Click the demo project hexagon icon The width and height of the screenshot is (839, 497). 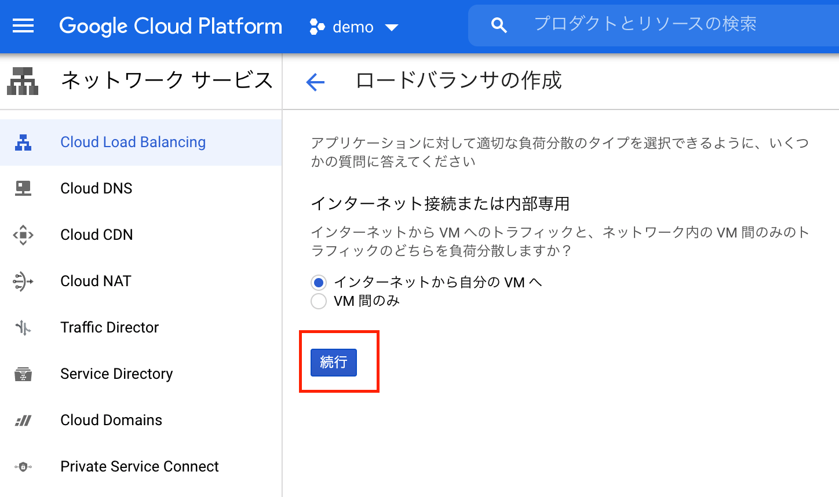pyautogui.click(x=317, y=27)
